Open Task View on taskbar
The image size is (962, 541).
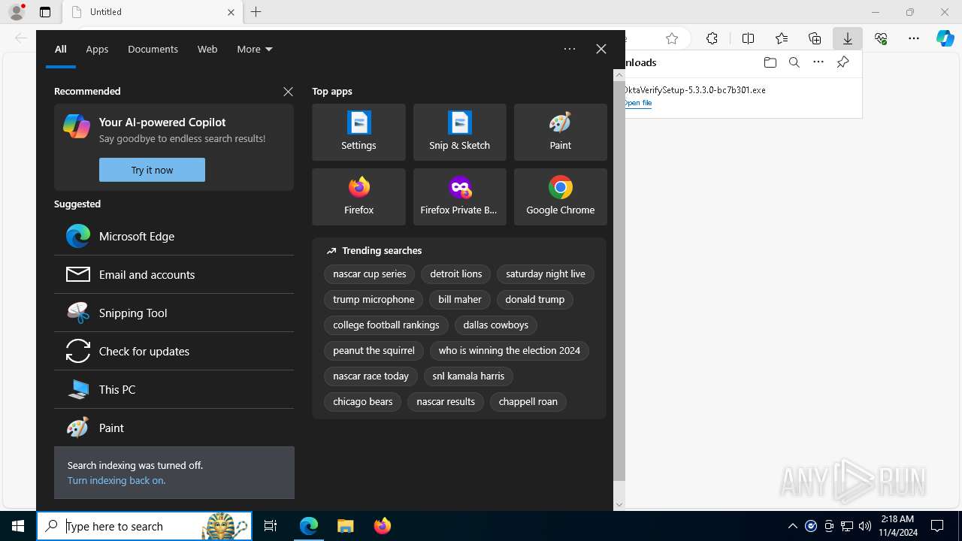(x=271, y=526)
